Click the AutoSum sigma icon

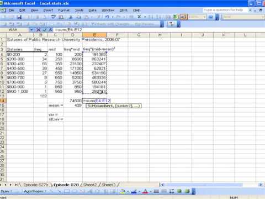point(139,17)
